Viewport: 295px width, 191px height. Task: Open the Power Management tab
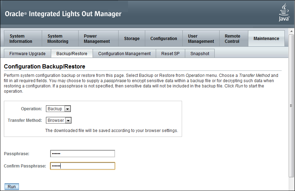[x=99, y=39]
